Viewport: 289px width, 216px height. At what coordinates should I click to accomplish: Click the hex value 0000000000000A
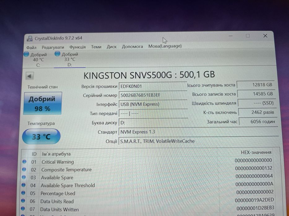[254, 184]
